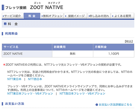The image size is (136, 112).
Task: Open the NTT西日本 link
Action: [35, 79]
